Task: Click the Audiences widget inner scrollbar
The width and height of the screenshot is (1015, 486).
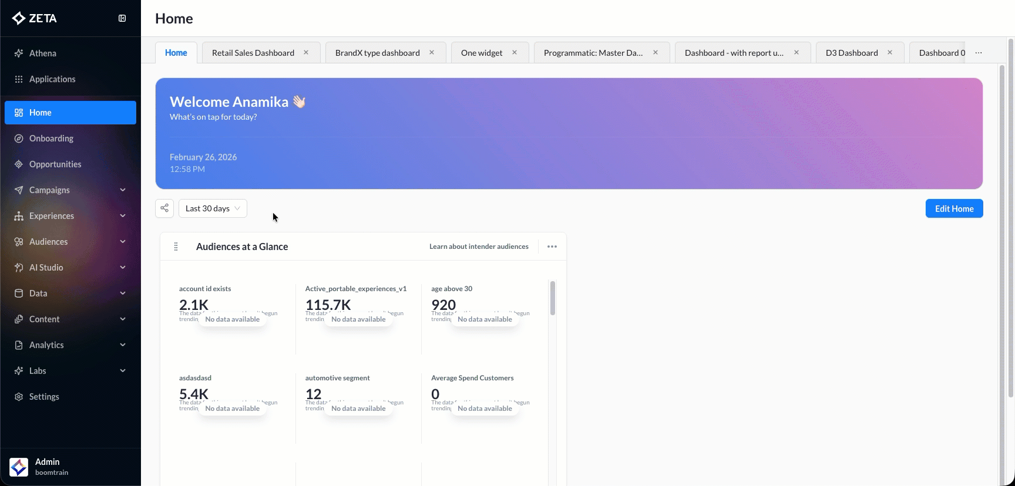Action: click(x=553, y=298)
